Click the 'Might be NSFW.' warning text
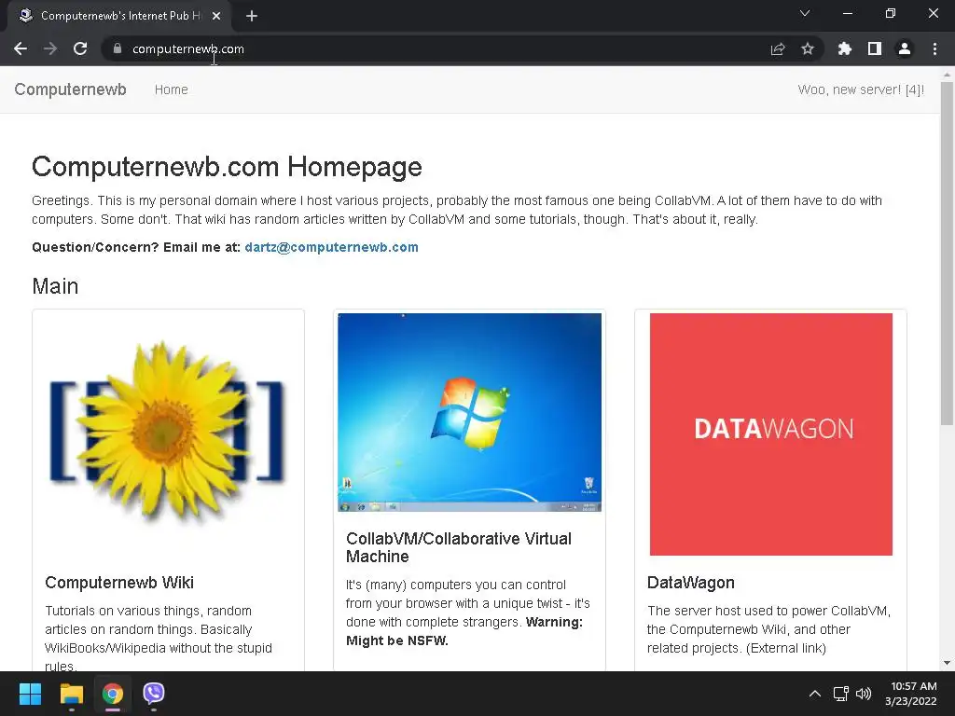The width and height of the screenshot is (955, 716). (397, 640)
